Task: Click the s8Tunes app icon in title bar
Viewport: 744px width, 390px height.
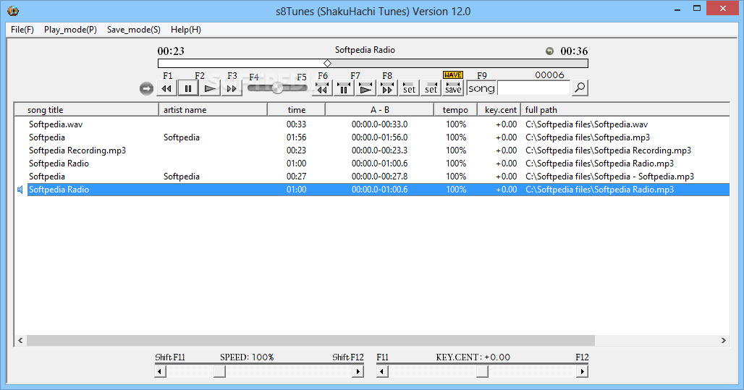Action: pos(13,10)
